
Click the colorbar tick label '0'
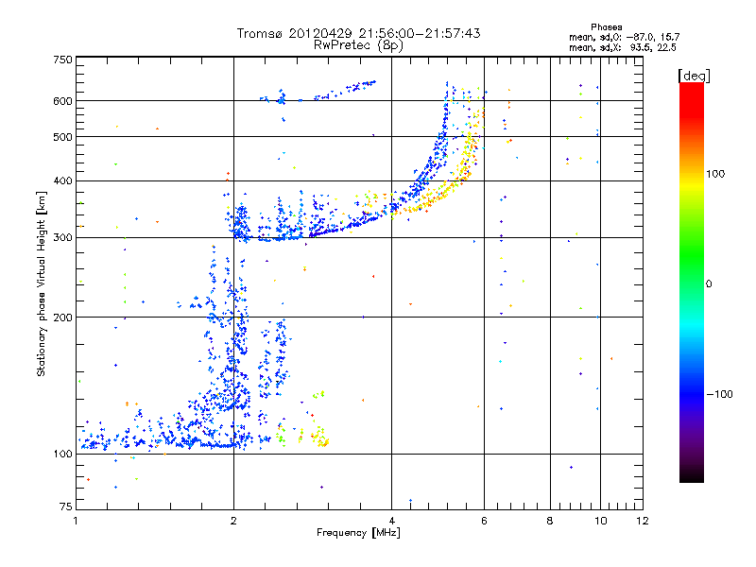pos(709,284)
